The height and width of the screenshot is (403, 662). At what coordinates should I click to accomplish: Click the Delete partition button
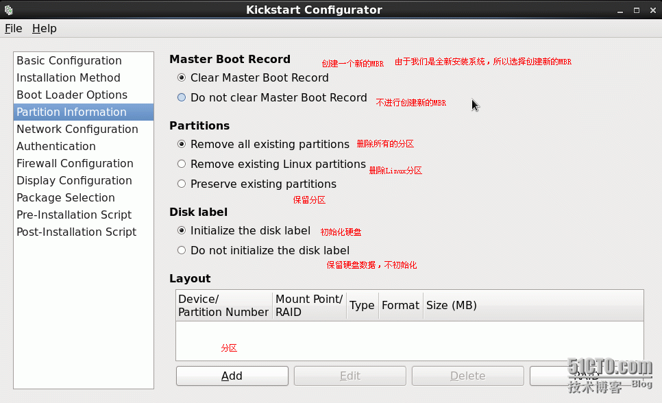click(468, 376)
